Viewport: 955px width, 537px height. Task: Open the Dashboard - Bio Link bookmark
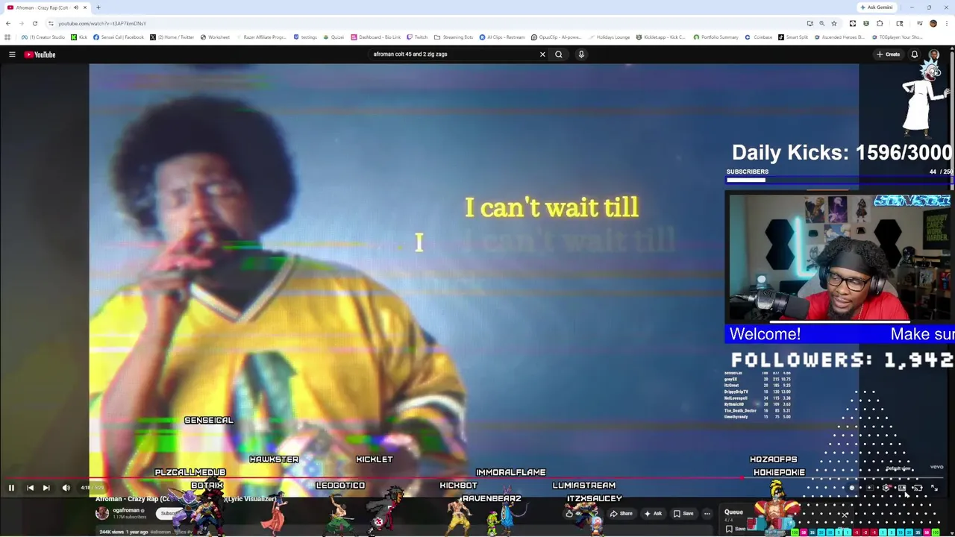376,37
